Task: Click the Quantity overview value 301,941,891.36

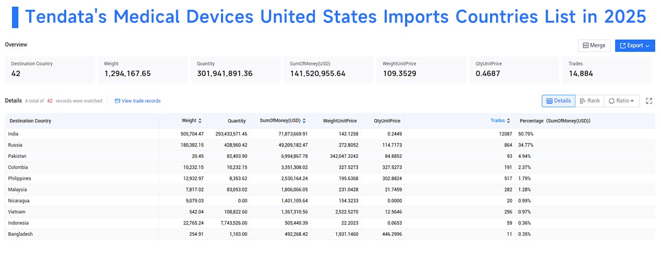Action: coord(225,74)
